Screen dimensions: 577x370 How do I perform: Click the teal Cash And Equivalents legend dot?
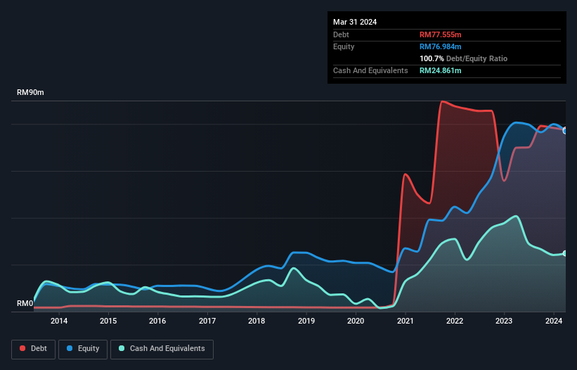click(x=122, y=348)
